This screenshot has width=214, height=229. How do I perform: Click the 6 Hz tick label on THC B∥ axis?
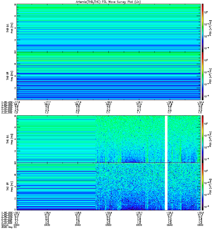pyautogui.click(x=15, y=175)
